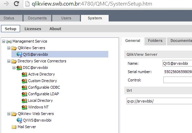Click the Mail Server envelope icon
The image size is (192, 133).
point(14,127)
